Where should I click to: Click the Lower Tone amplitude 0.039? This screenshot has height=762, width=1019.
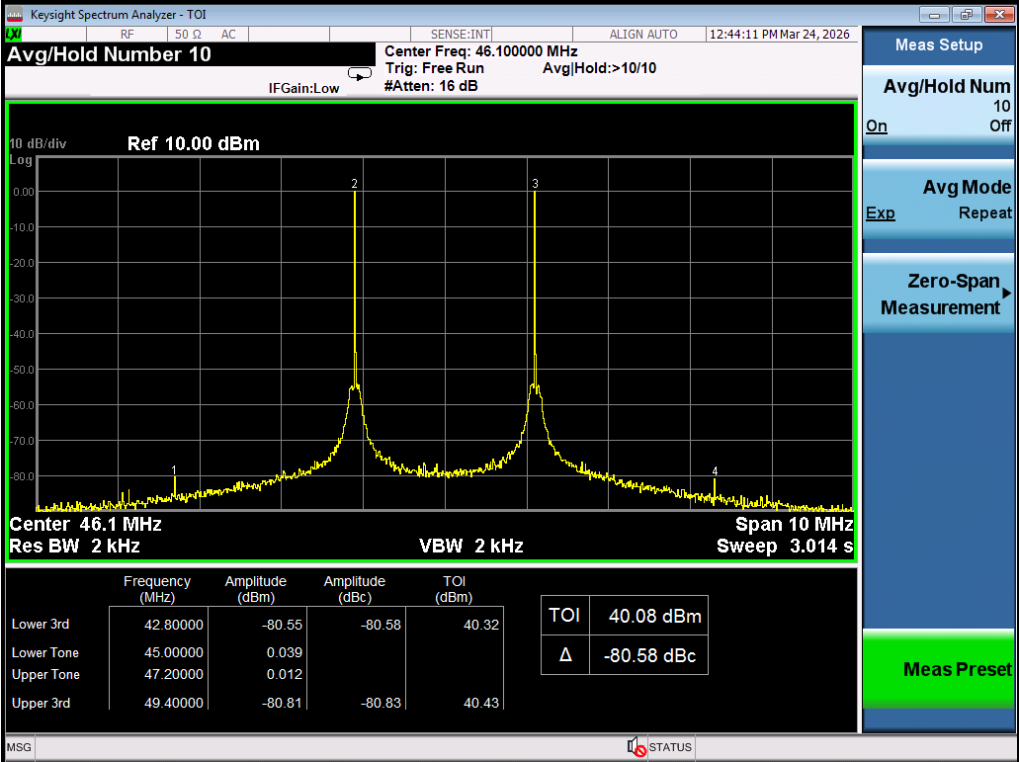click(x=285, y=652)
